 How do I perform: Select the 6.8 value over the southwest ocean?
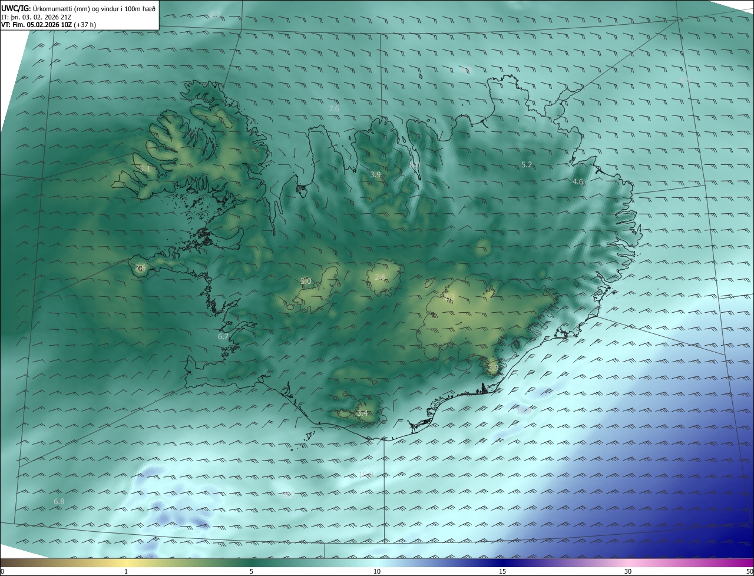pyautogui.click(x=59, y=501)
